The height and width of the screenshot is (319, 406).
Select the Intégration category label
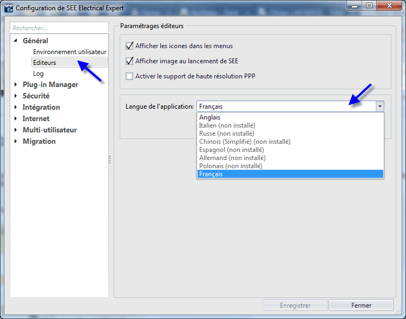pyautogui.click(x=41, y=108)
